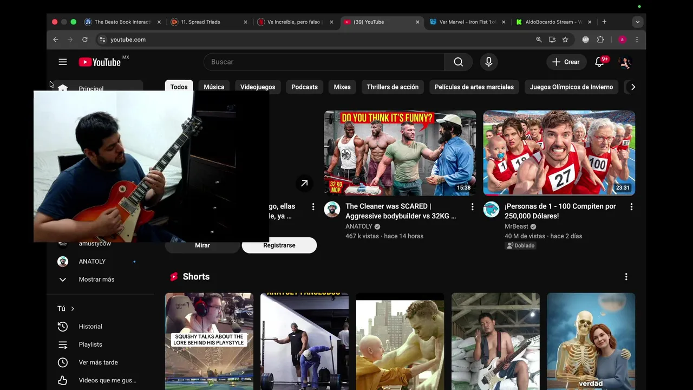
Task: Click the ANATOLY channel avatar beside video title
Action: pos(332,209)
